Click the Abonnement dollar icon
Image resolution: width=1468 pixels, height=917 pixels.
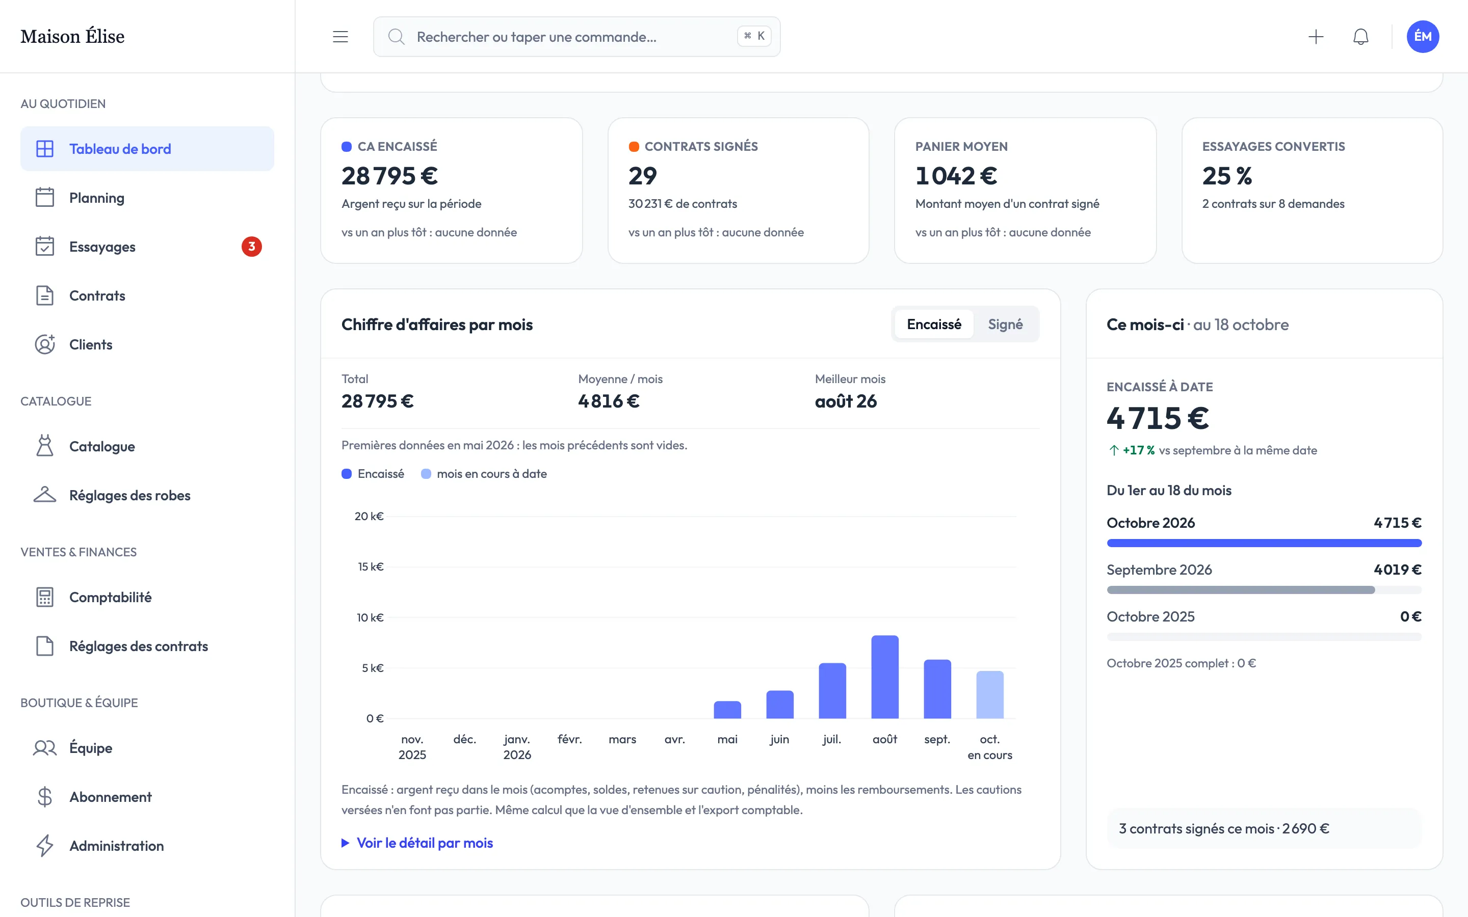pos(45,797)
